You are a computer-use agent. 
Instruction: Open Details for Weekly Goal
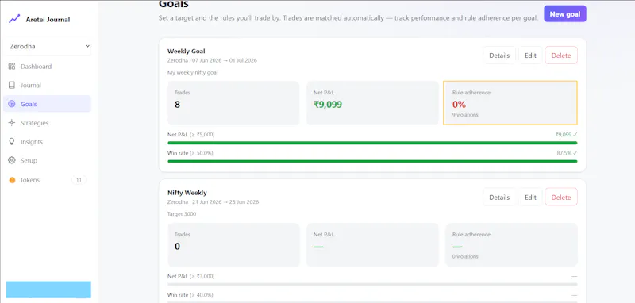499,56
